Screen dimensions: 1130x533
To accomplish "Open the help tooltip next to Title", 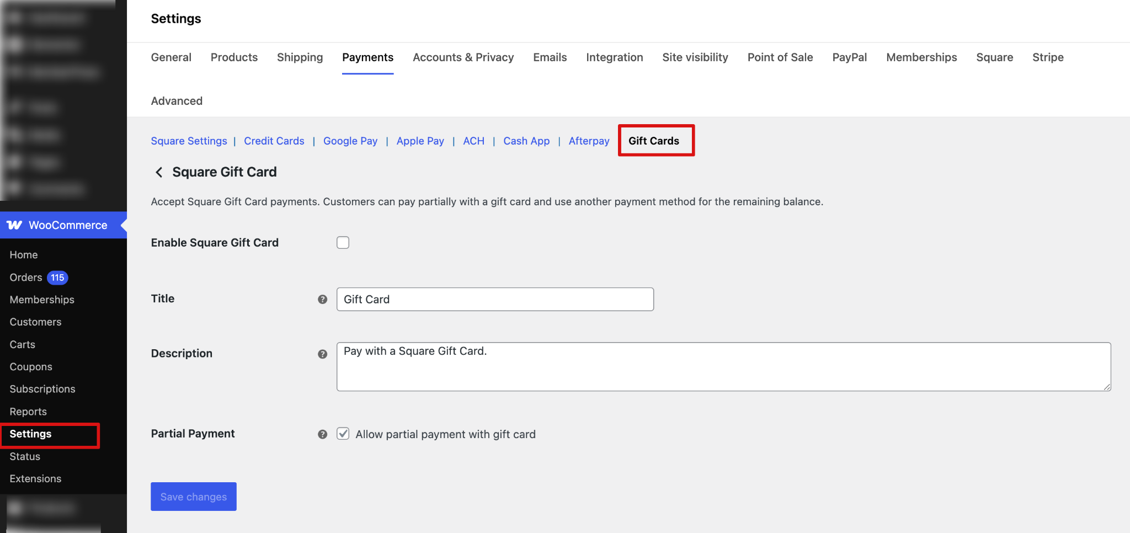I will point(322,300).
